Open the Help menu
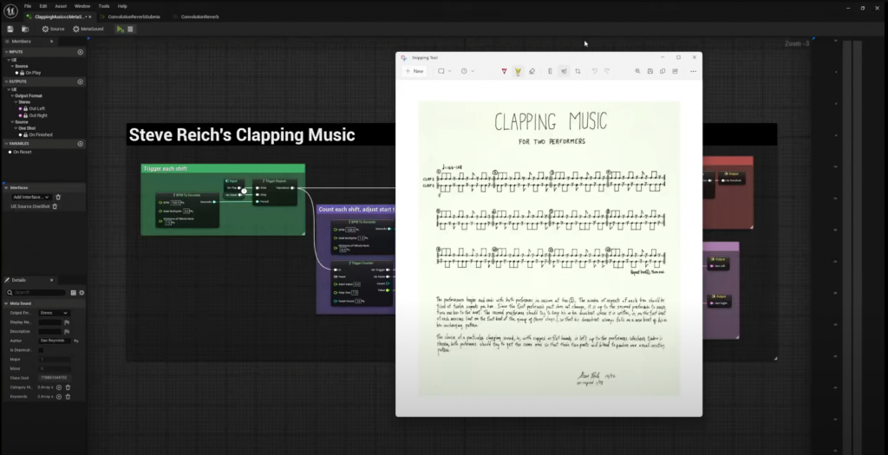Image resolution: width=888 pixels, height=455 pixels. click(122, 6)
